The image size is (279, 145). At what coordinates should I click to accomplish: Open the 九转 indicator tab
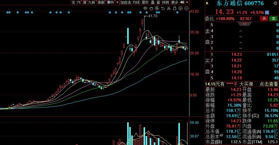click(x=92, y=2)
